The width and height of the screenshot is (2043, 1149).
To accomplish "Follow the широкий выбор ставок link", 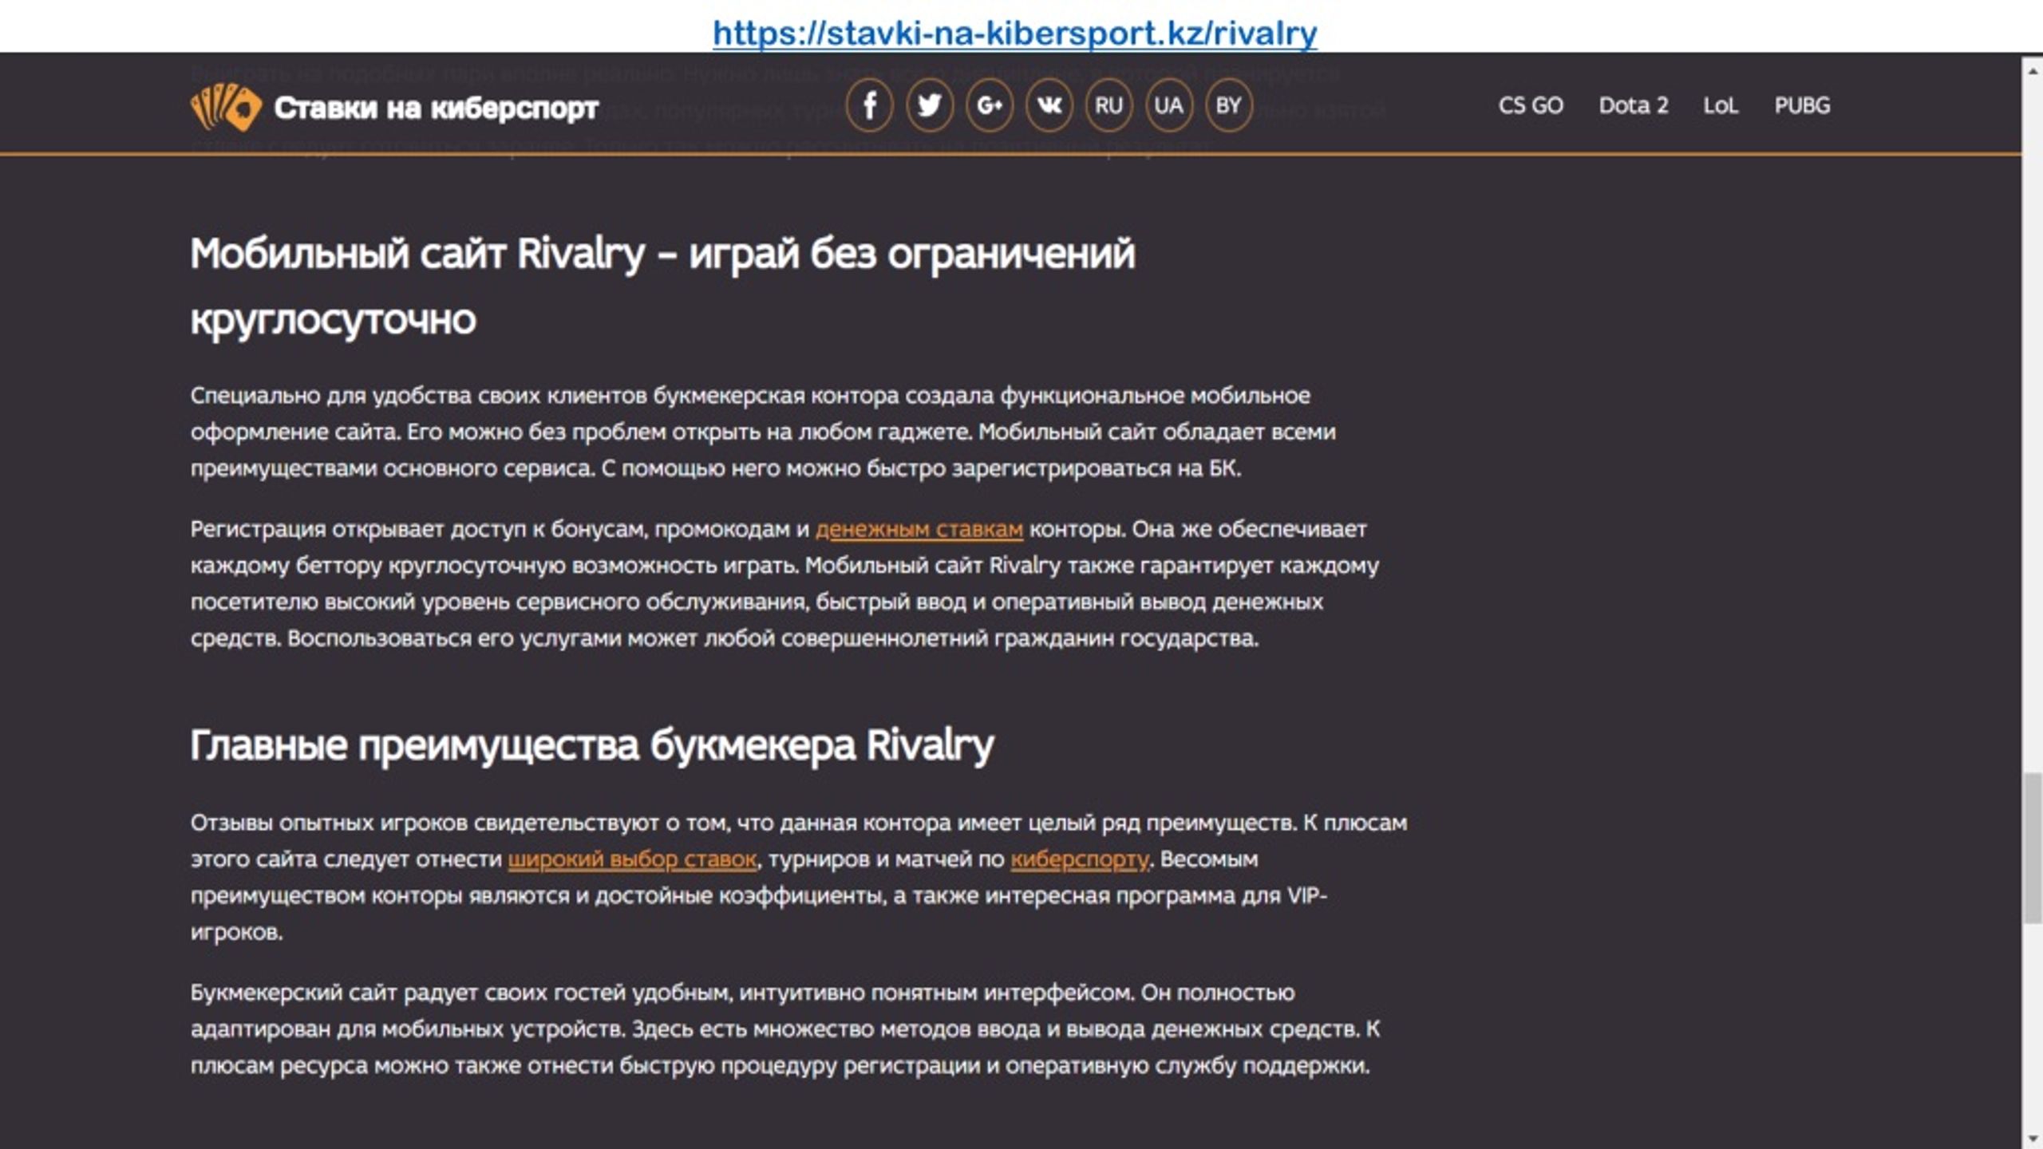I will (x=632, y=859).
